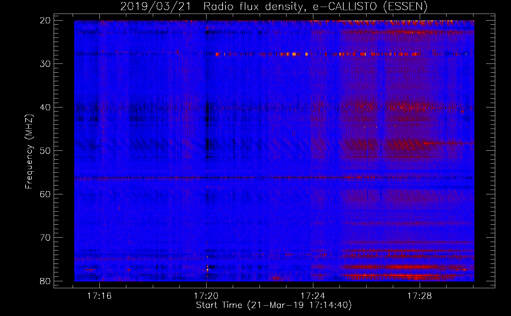
Task: Select the 17:28 time tick label
Action: (x=420, y=296)
